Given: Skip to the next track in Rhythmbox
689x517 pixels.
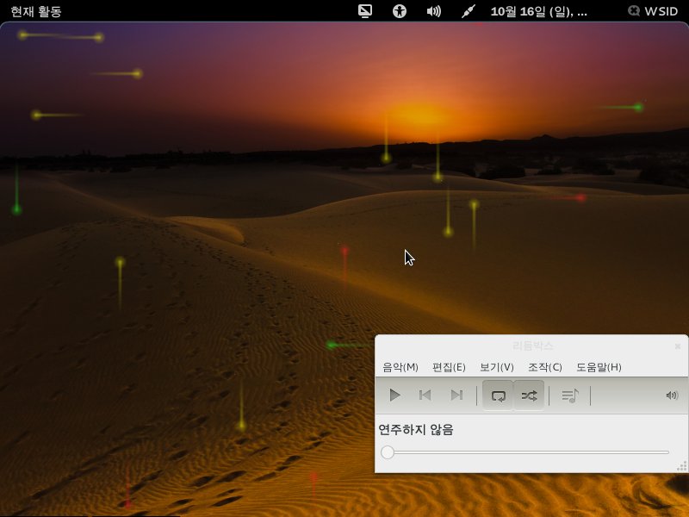Looking at the screenshot, I should click(456, 396).
